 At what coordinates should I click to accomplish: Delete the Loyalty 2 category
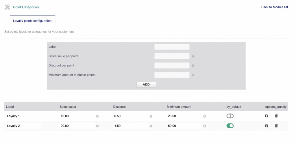pos(276,126)
